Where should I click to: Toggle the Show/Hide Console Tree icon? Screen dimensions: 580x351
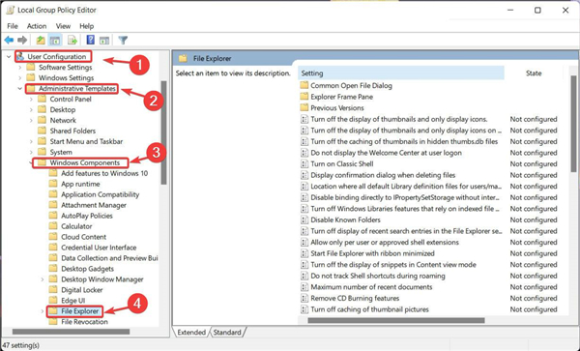55,40
